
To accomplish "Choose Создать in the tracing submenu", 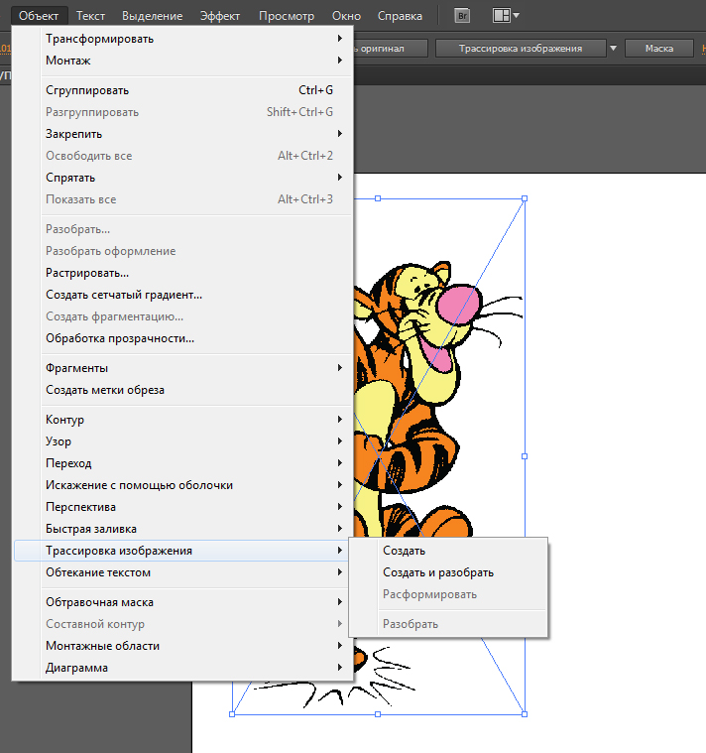I will (x=448, y=551).
